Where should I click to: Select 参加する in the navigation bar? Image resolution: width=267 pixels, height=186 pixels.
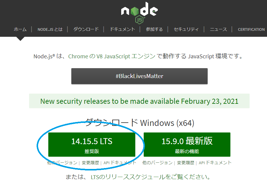tap(154, 29)
